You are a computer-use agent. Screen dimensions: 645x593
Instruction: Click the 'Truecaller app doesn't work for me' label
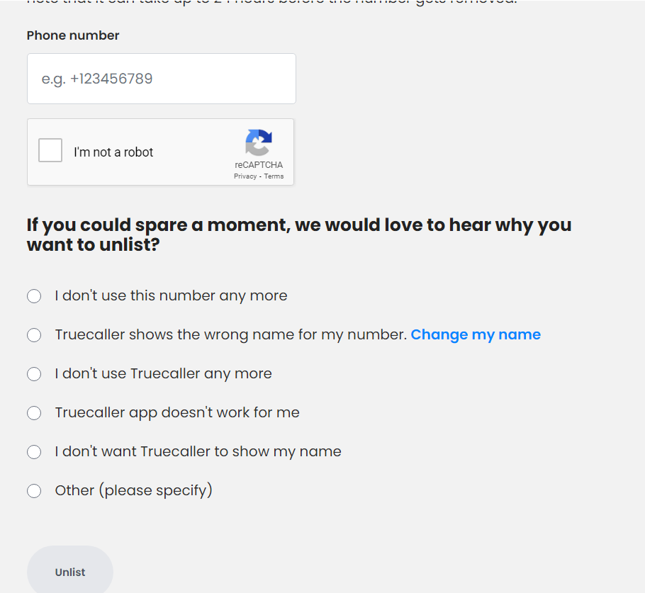click(177, 412)
